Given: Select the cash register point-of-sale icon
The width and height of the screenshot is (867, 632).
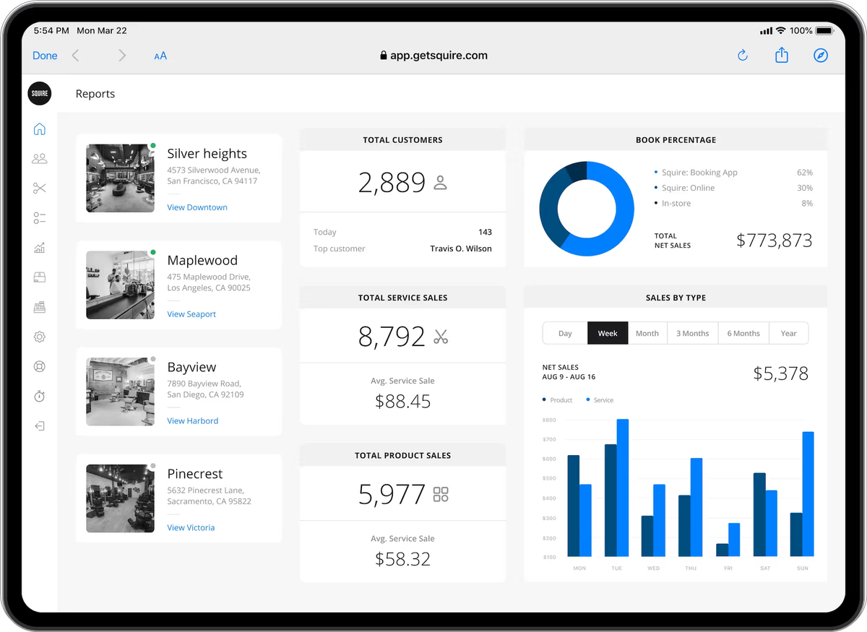Looking at the screenshot, I should [40, 306].
